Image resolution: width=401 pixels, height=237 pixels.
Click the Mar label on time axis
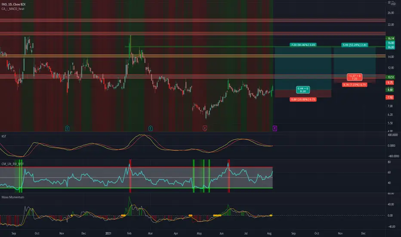(151, 234)
